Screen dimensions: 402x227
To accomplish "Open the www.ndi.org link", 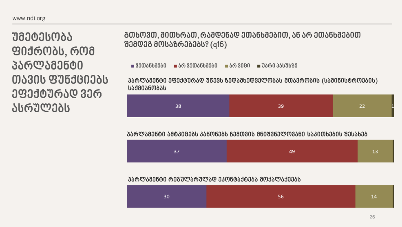I will [29, 18].
